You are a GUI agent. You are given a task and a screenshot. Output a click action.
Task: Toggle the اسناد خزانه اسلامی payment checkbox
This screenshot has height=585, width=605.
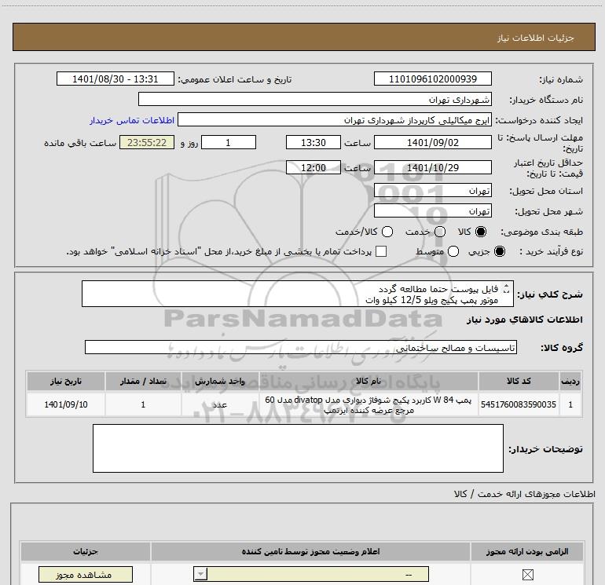pyautogui.click(x=381, y=251)
